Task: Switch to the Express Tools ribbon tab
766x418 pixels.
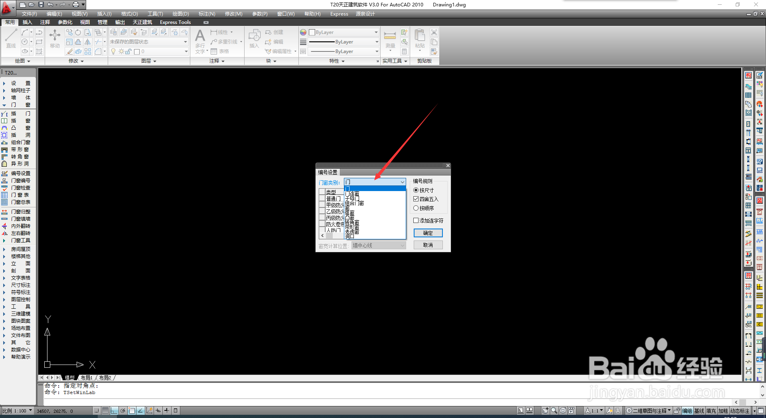Action: coord(175,22)
